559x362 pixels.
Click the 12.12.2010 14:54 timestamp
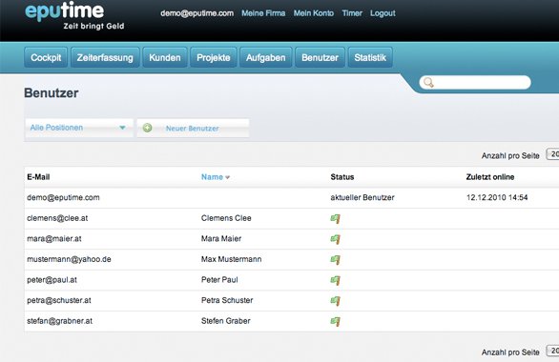pos(497,197)
